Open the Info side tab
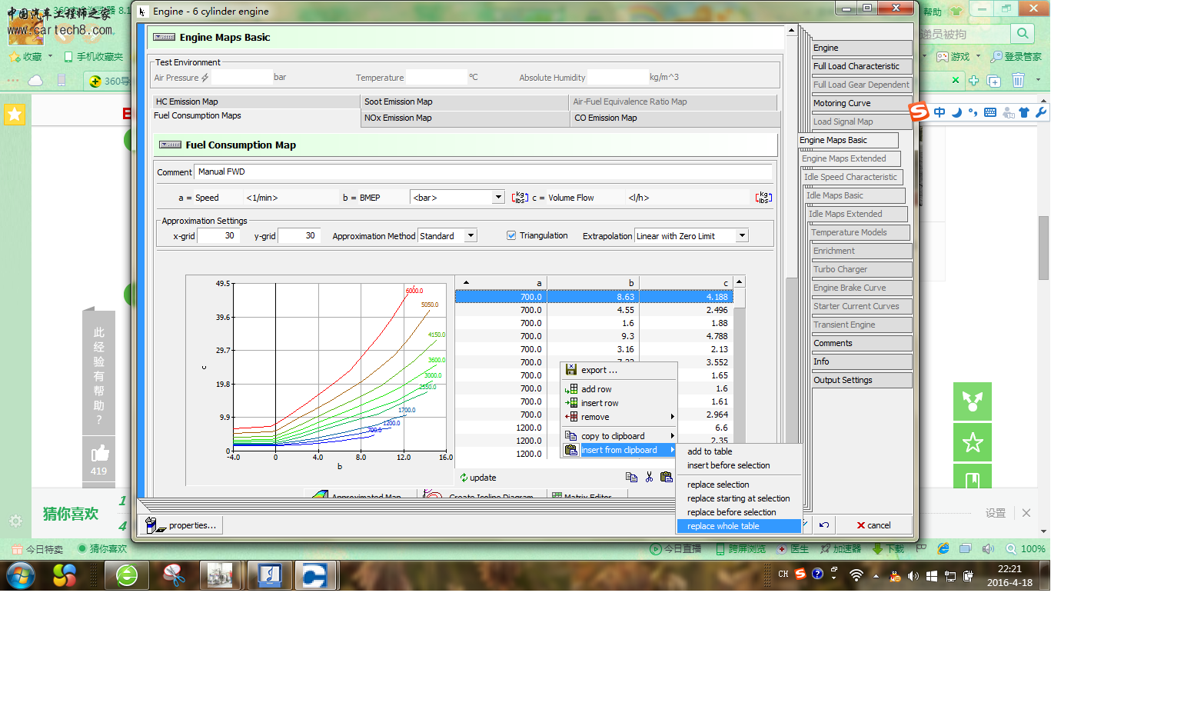1184x726 pixels. click(862, 361)
